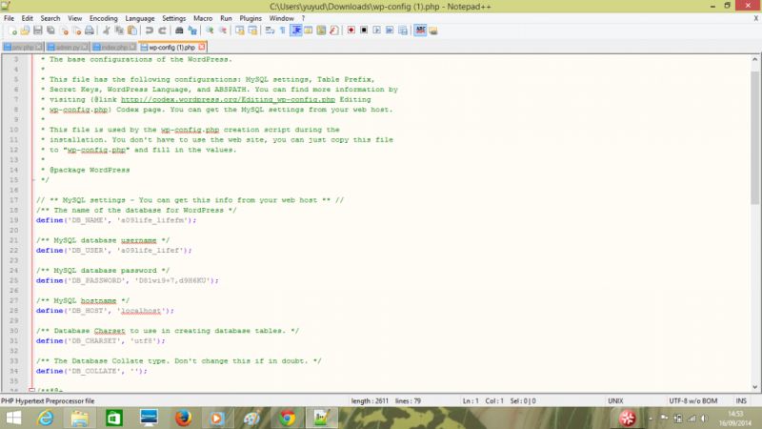762x429 pixels.
Task: Click the define DB_HOST localhost line
Action: [105, 311]
